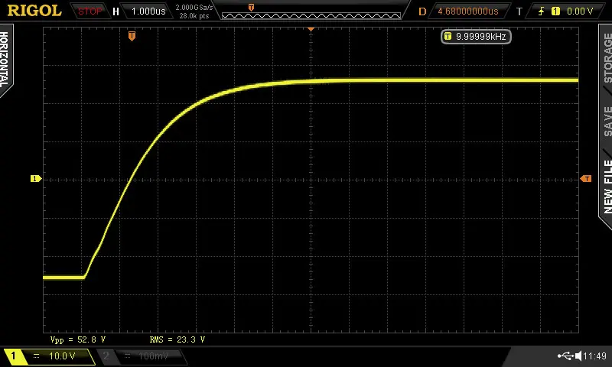Click the waveform memory overview bar

311,15
